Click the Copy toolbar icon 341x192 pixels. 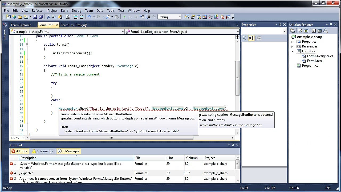point(54,17)
